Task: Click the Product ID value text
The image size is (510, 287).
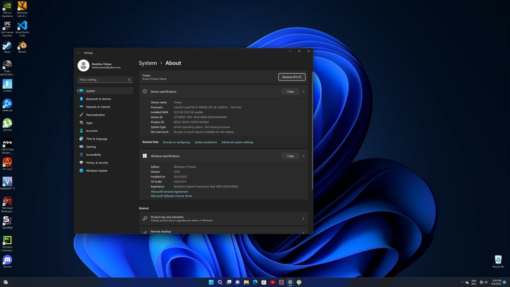Action: coord(191,122)
